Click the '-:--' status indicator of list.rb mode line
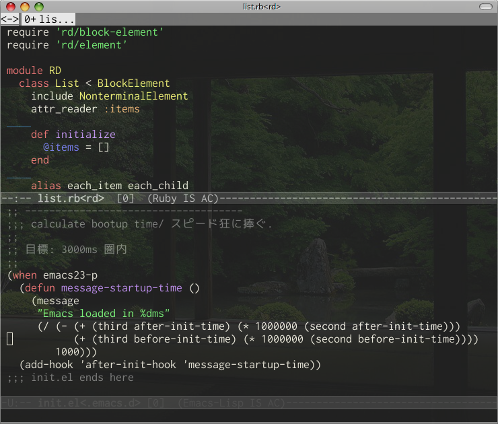Viewport: 498px width, 424px height. pos(16,198)
